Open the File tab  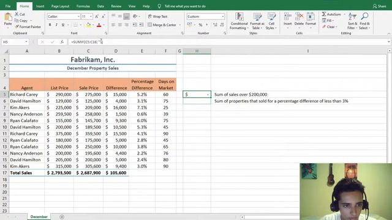[x=8, y=6]
